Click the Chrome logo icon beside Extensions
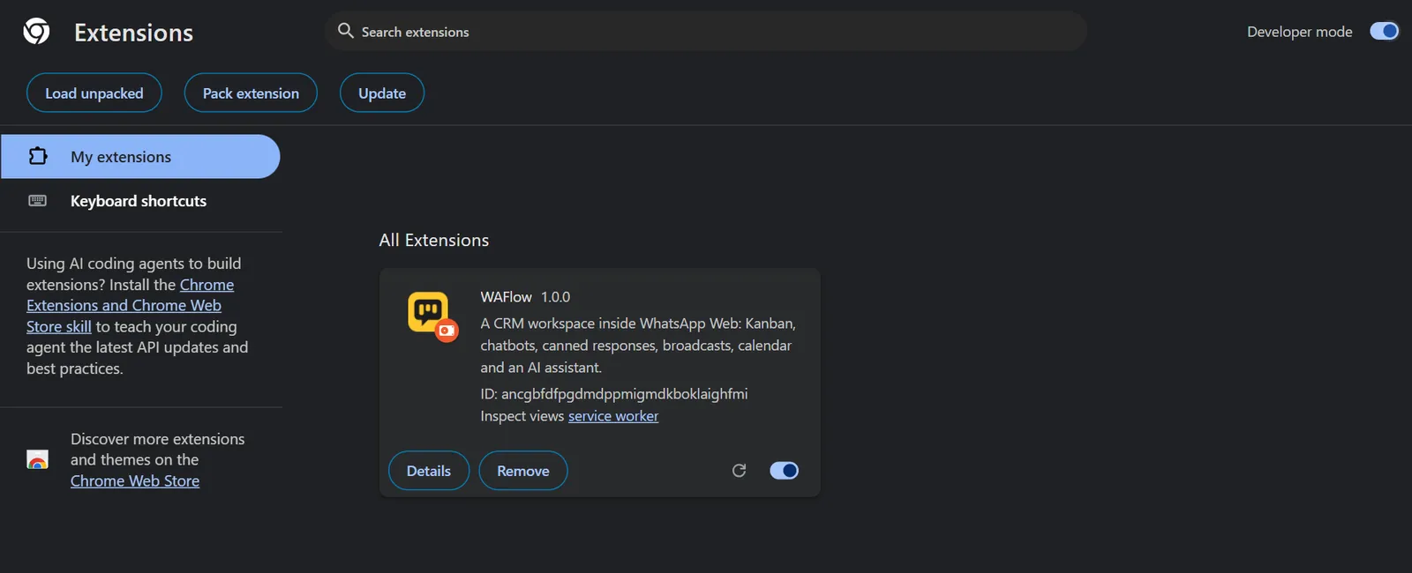Screen dimensions: 1412x573 36,32
